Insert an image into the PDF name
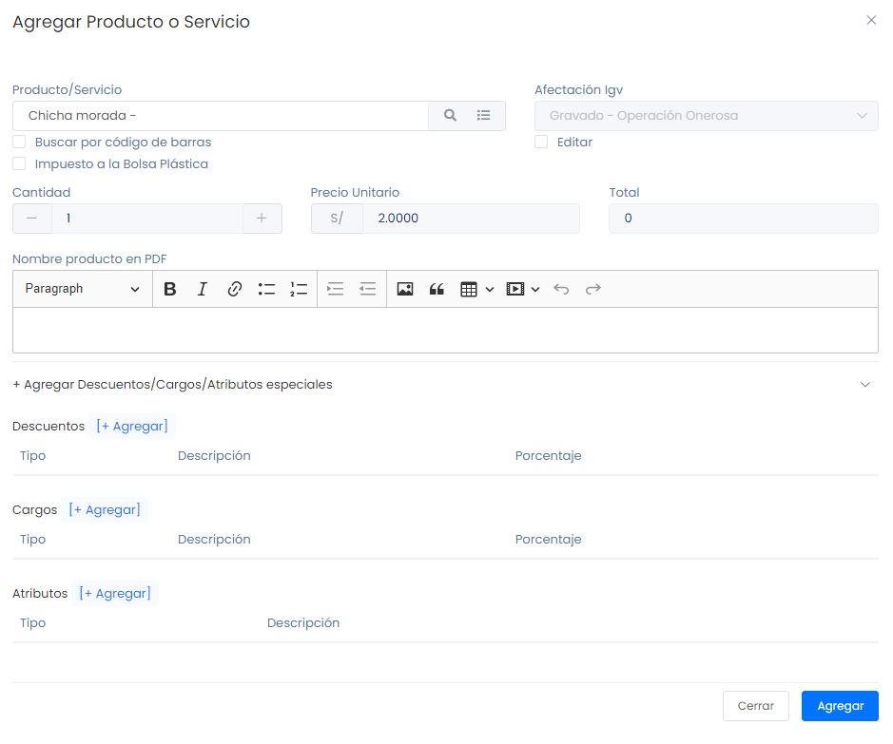 coord(405,290)
